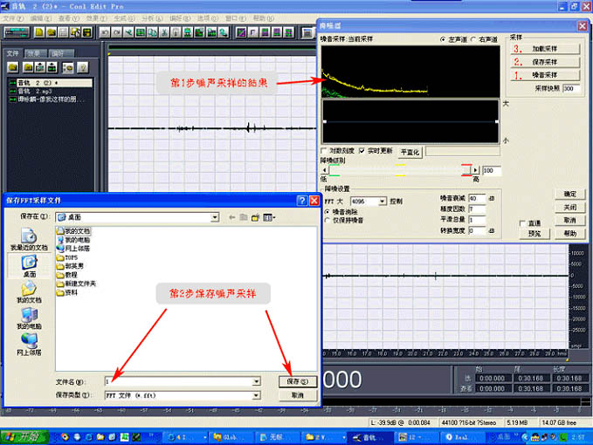Image resolution: width=593 pixels, height=445 pixels.
Task: Click the open-folder icon in the file panel
Action: (x=13, y=67)
